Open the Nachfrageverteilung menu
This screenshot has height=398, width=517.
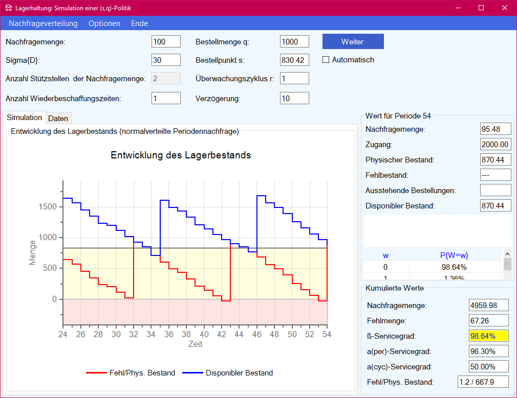(43, 24)
